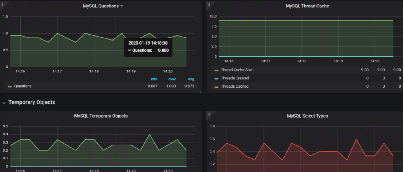Toggle the Thread Cache Size legend series
The image size is (404, 172).
(x=236, y=70)
